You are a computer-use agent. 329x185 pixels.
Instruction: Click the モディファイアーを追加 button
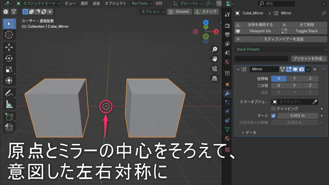coord(280,39)
